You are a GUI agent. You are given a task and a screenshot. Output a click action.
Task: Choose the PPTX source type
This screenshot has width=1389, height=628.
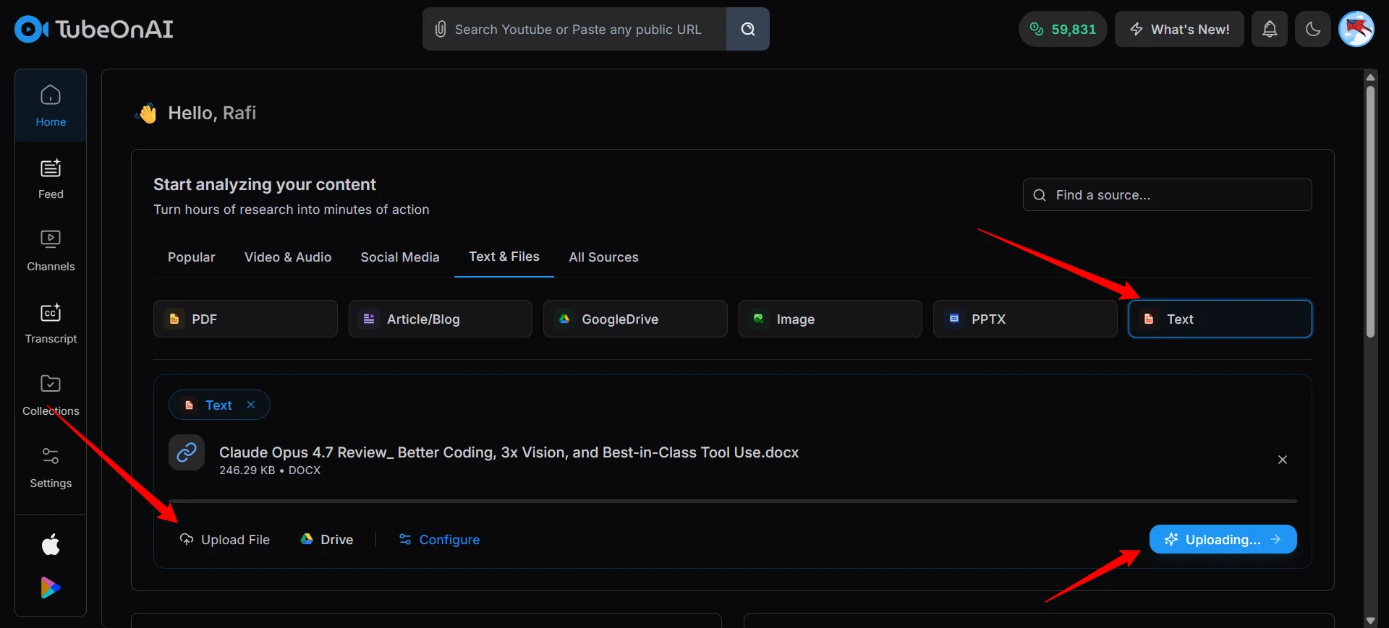tap(1025, 319)
